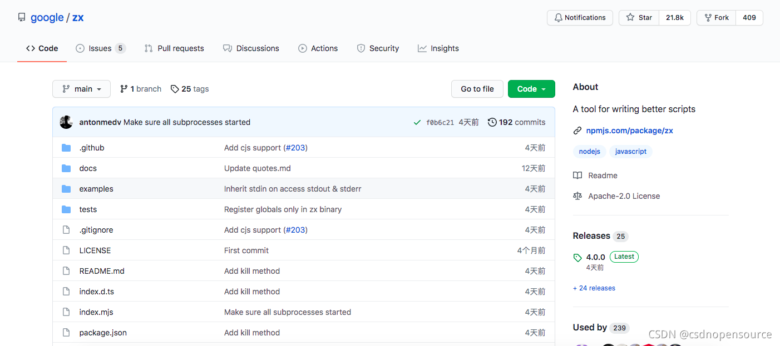The height and width of the screenshot is (346, 780).
Task: Open commit hash f0b6c21
Action: (x=440, y=122)
